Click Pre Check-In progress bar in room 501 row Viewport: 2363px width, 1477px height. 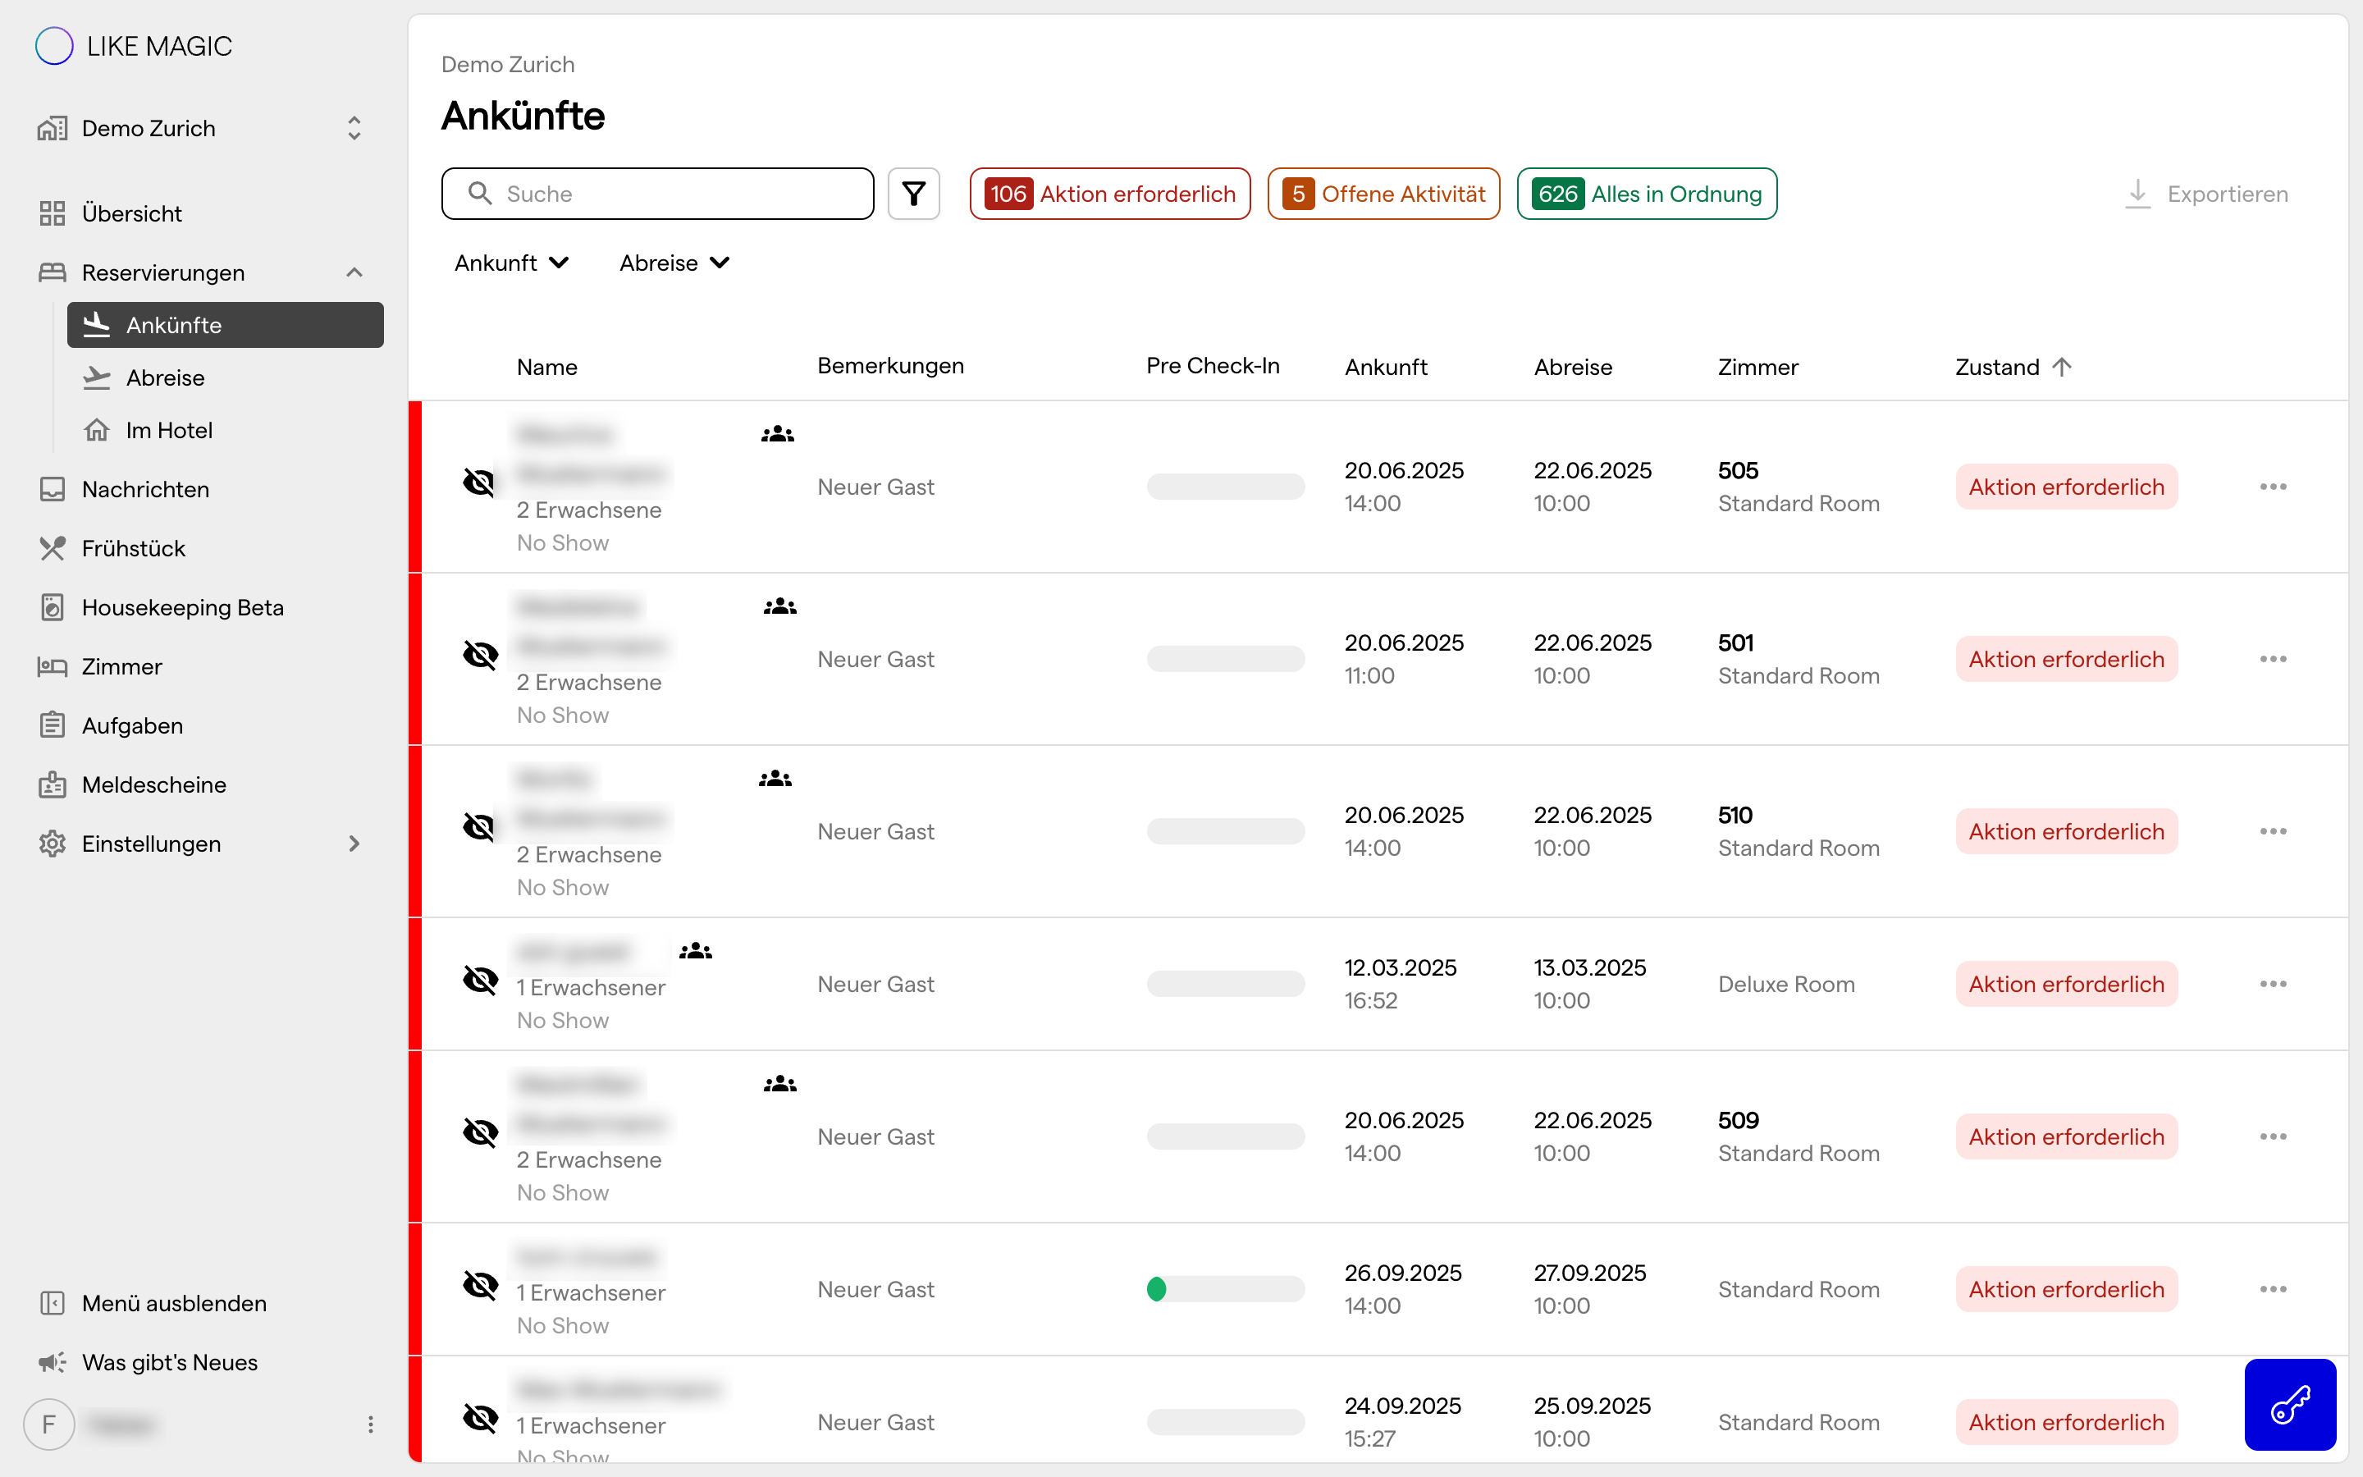point(1226,658)
